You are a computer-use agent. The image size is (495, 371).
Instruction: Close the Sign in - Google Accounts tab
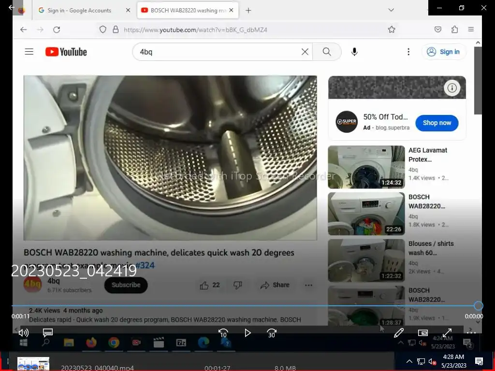[x=128, y=11]
